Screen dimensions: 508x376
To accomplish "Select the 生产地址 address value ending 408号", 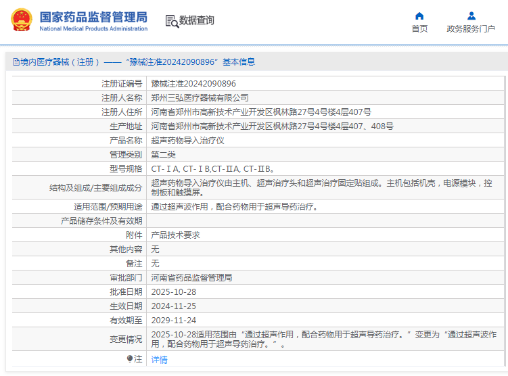I will point(273,126).
